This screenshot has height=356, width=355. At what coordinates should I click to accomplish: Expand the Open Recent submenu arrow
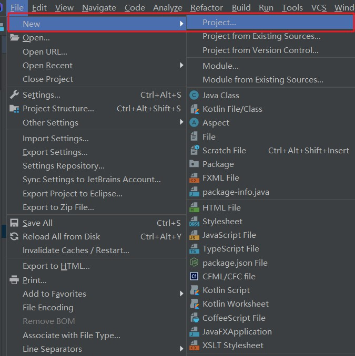tap(181, 65)
